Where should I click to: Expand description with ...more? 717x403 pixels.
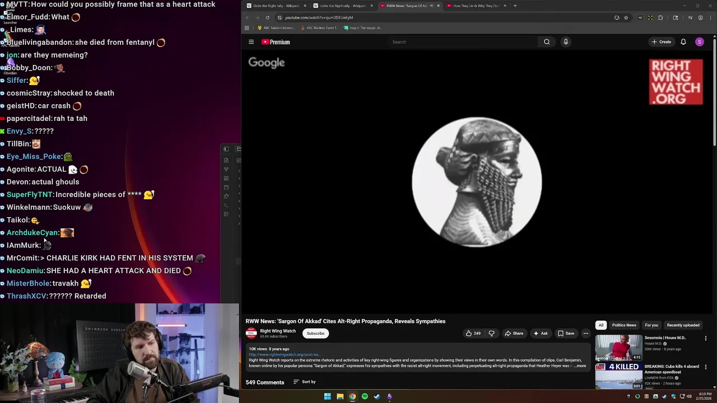tap(580, 366)
